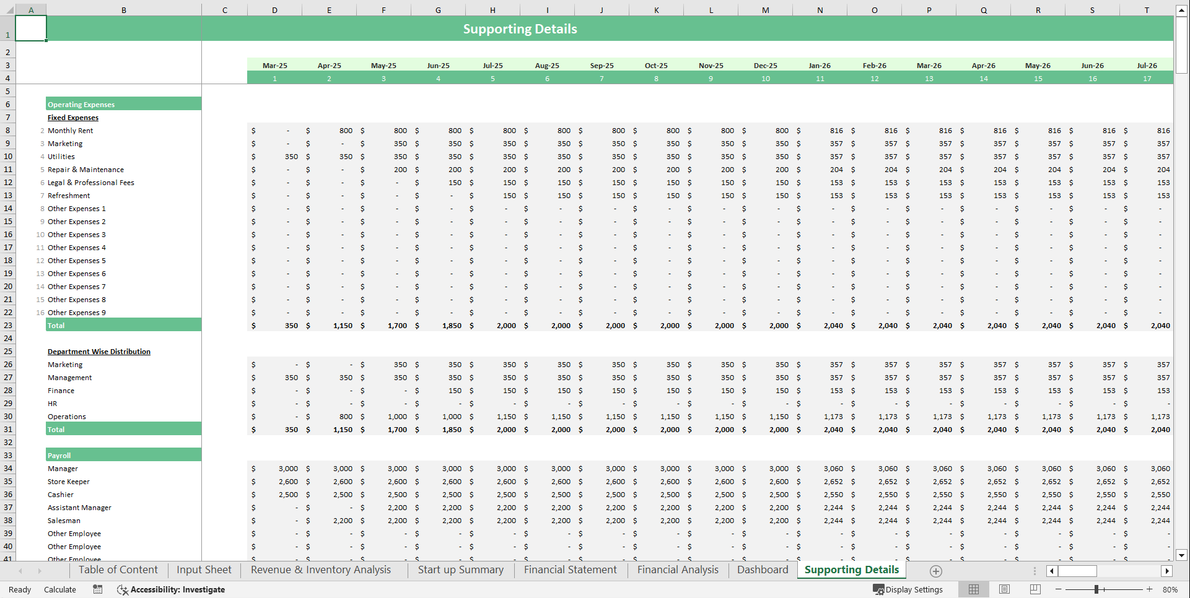Click the Calculate status indicator

pyautogui.click(x=59, y=589)
